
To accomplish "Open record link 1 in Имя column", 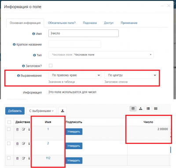I will coord(48,129).
